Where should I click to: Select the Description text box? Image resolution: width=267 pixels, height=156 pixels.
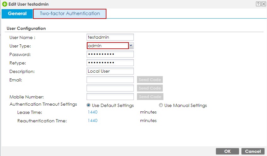coord(110,71)
